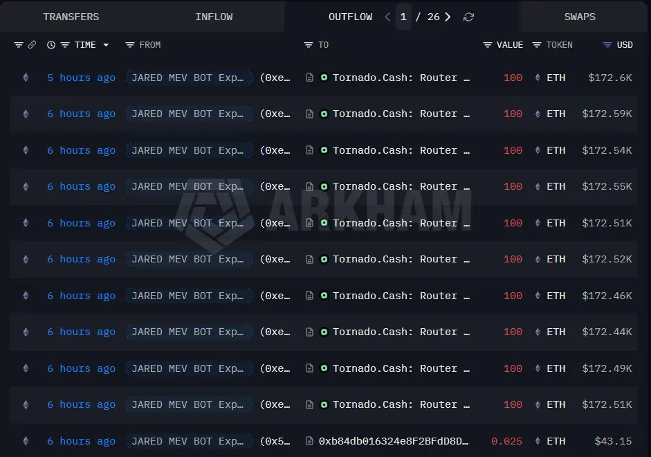Click the total pages number 26
Viewport: 651px width, 457px height.
point(433,17)
